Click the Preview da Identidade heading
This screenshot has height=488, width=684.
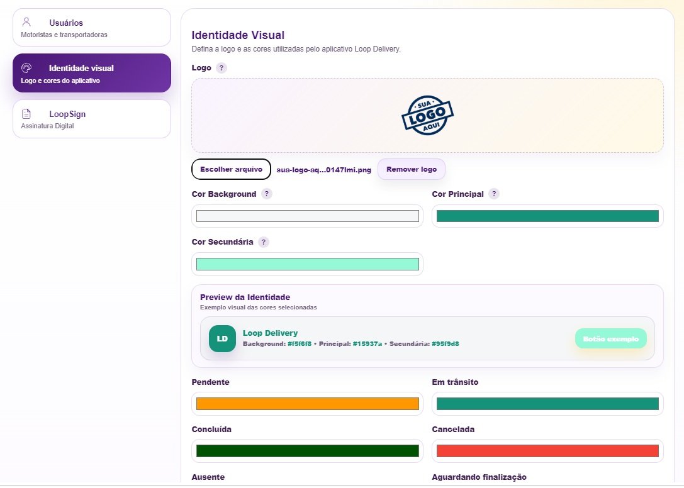tap(245, 297)
